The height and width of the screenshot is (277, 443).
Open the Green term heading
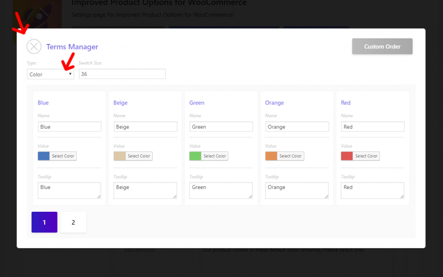click(197, 103)
